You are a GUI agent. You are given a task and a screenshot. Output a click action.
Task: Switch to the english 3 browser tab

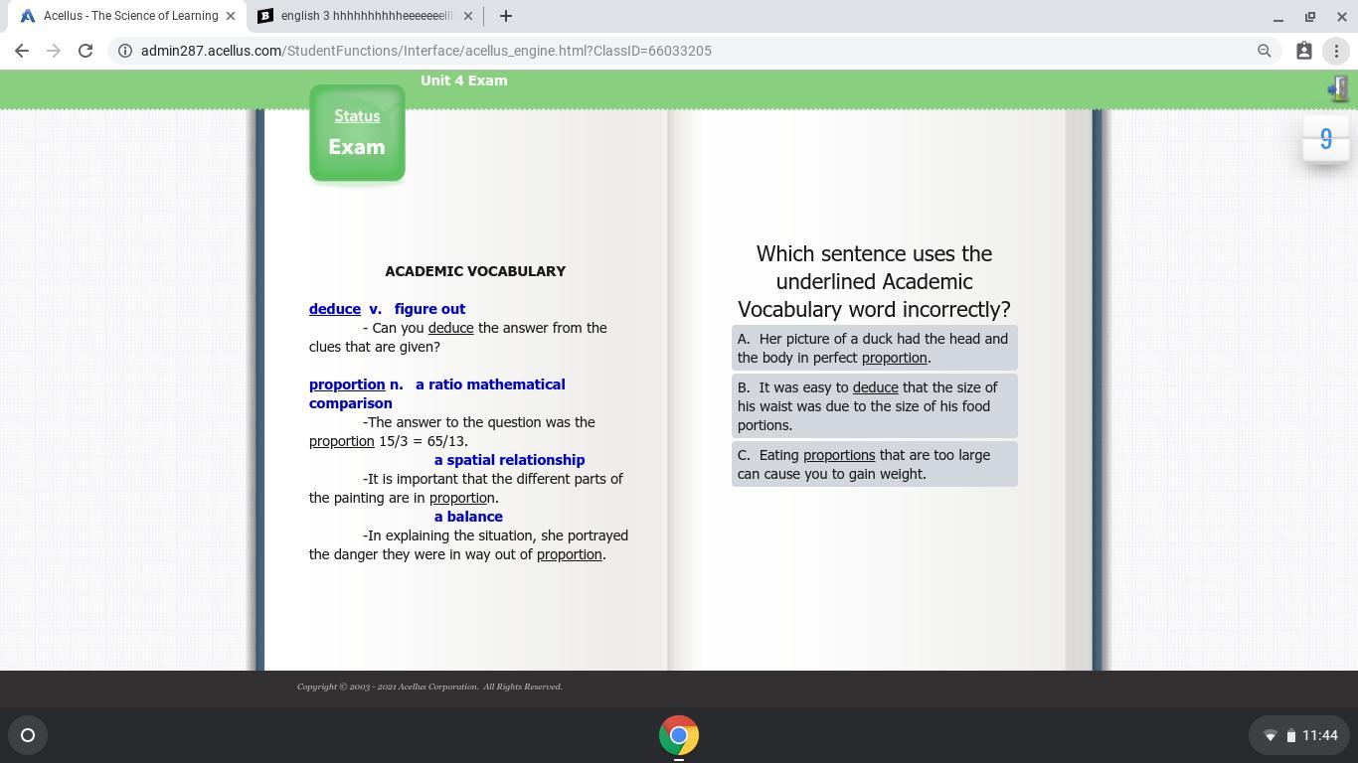click(365, 16)
